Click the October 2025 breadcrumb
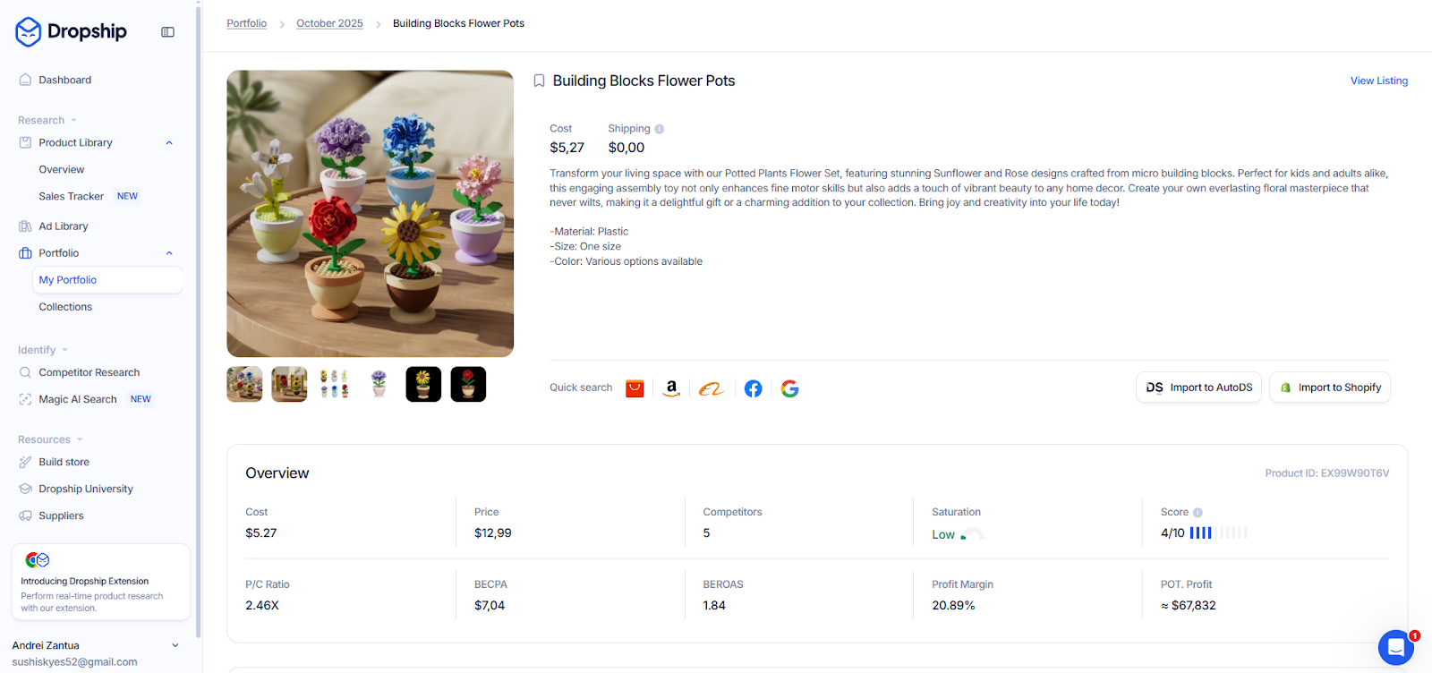The image size is (1432, 673). pos(329,23)
